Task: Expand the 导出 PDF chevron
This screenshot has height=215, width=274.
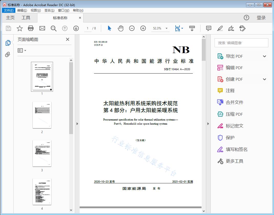Action: point(264,56)
